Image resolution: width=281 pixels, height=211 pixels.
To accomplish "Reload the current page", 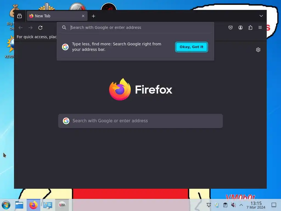I will tap(40, 28).
